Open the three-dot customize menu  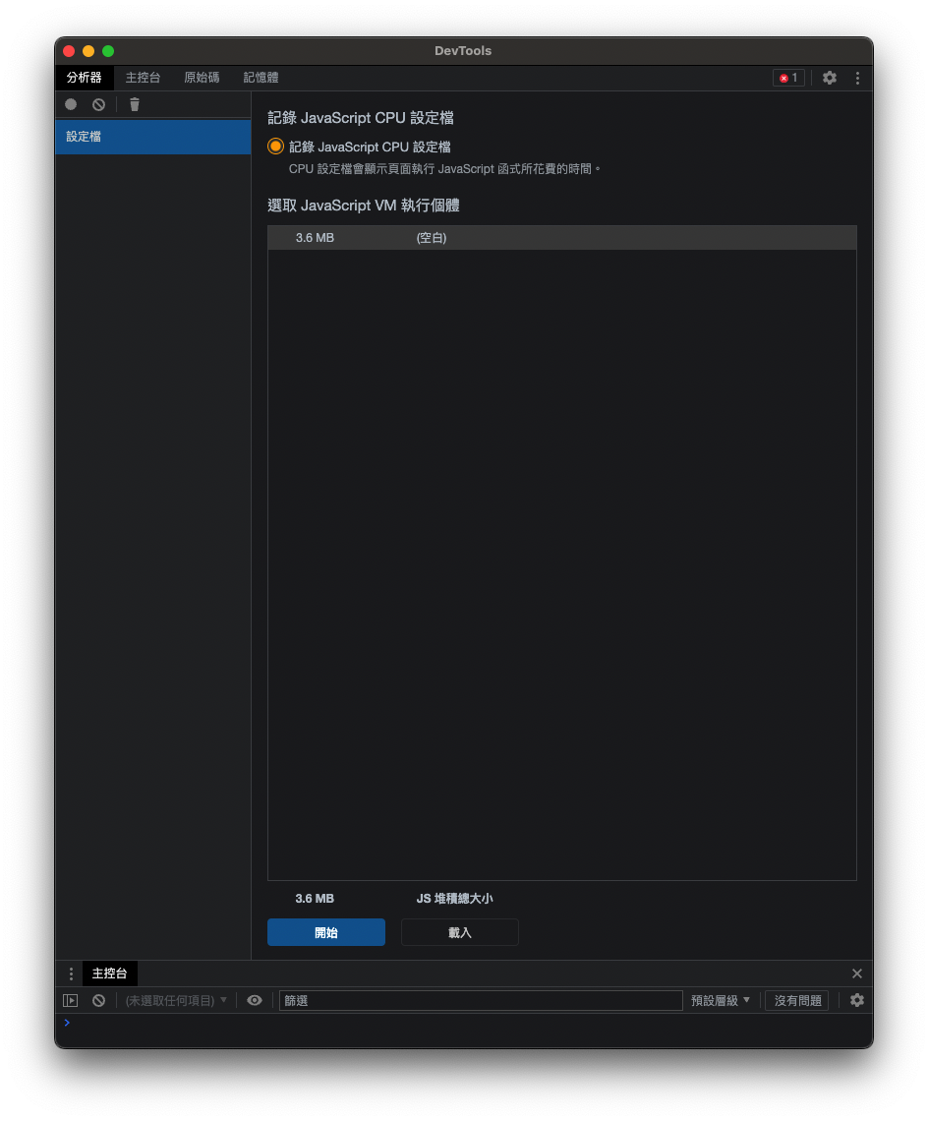click(857, 78)
